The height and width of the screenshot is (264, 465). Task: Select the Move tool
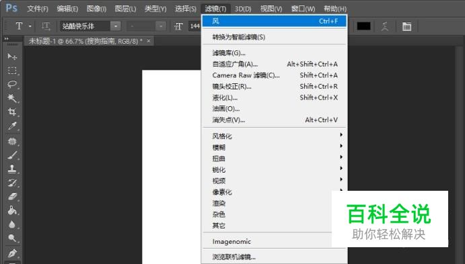coord(12,56)
